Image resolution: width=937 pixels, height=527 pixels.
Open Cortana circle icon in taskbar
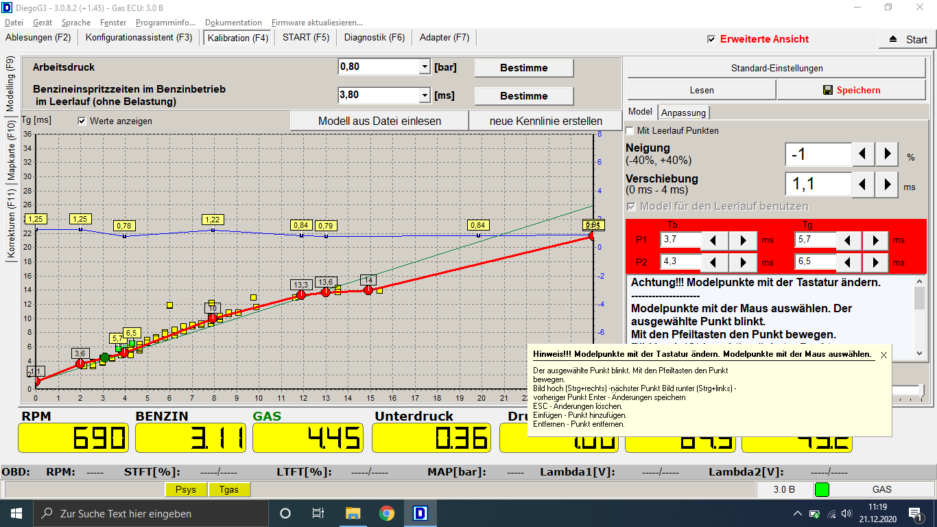coord(285,513)
